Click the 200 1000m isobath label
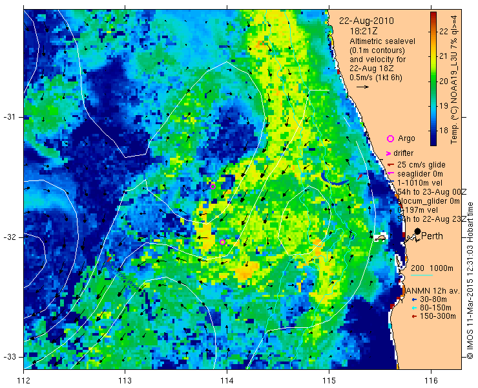Viewport: 478px width, 388px height. [432, 268]
